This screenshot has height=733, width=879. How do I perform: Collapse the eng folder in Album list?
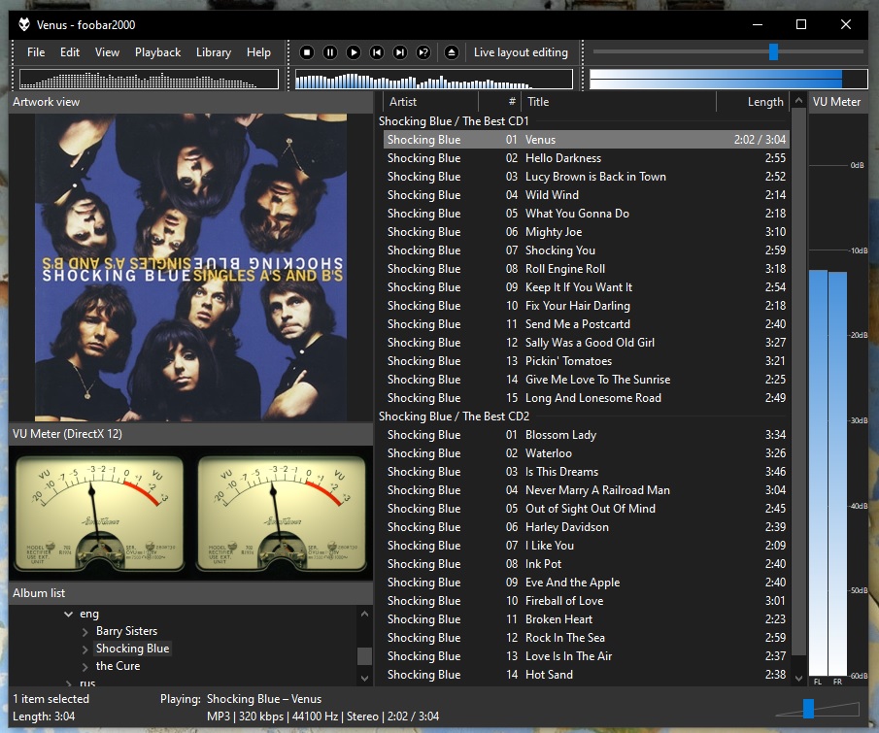(68, 614)
